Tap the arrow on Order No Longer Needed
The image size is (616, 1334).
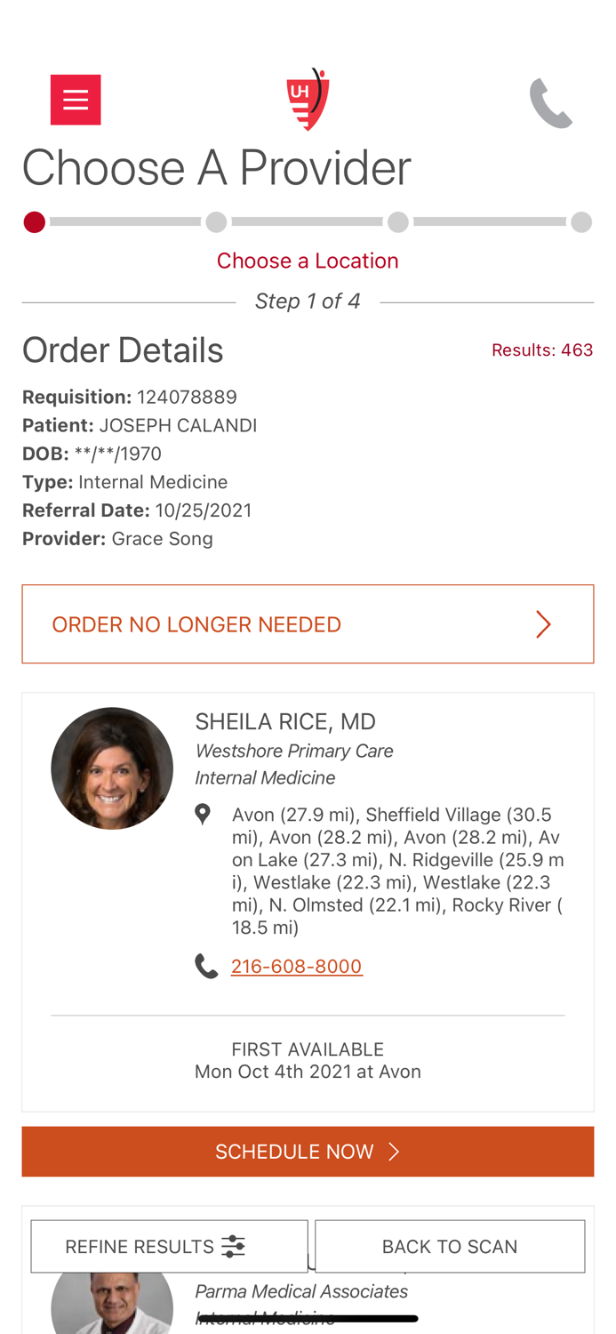pyautogui.click(x=543, y=624)
